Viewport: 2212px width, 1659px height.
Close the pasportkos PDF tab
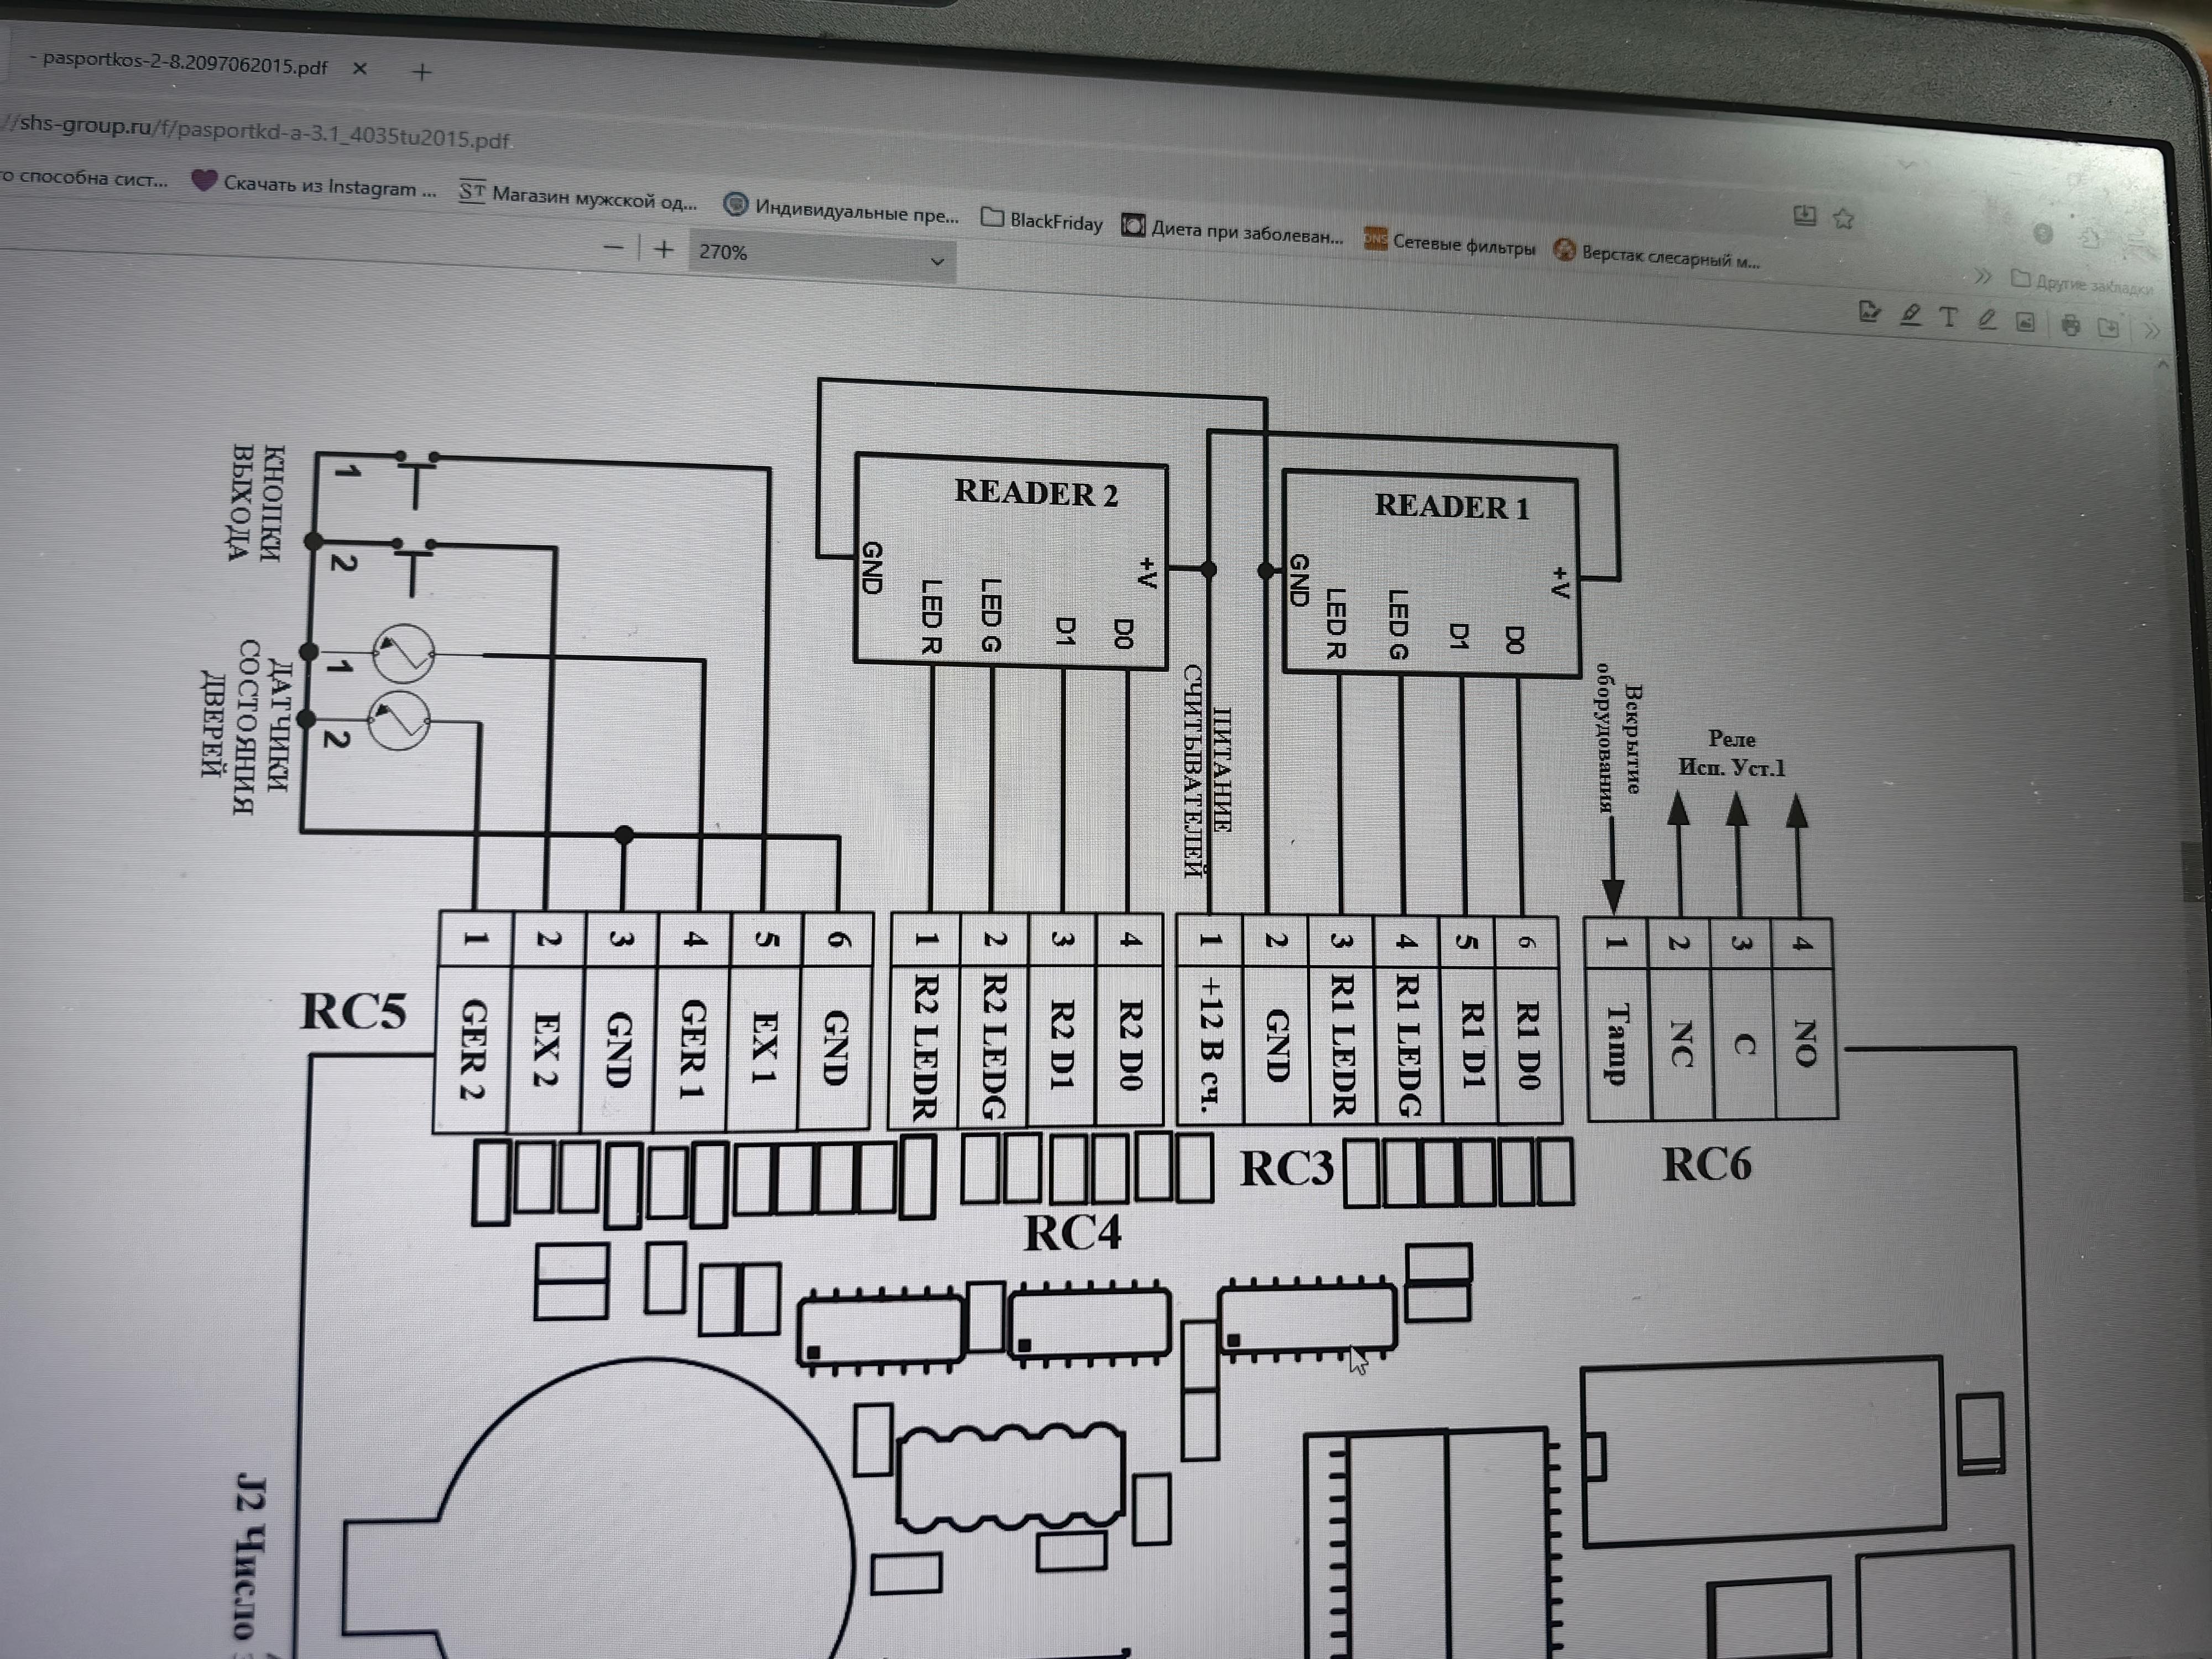coord(360,69)
